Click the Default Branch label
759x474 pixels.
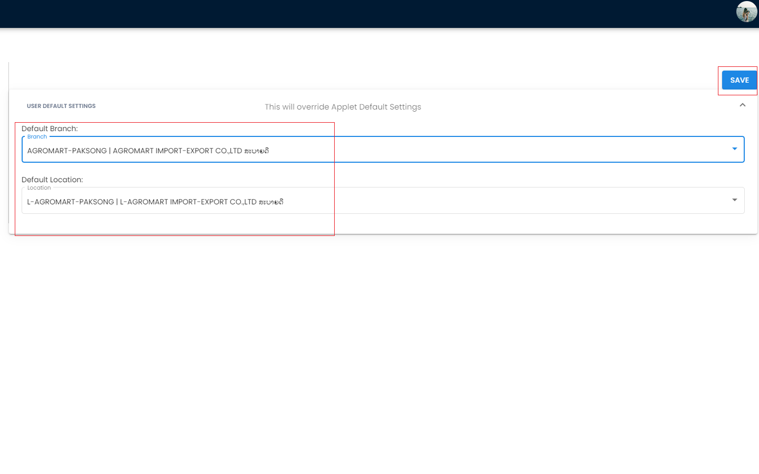pos(50,129)
